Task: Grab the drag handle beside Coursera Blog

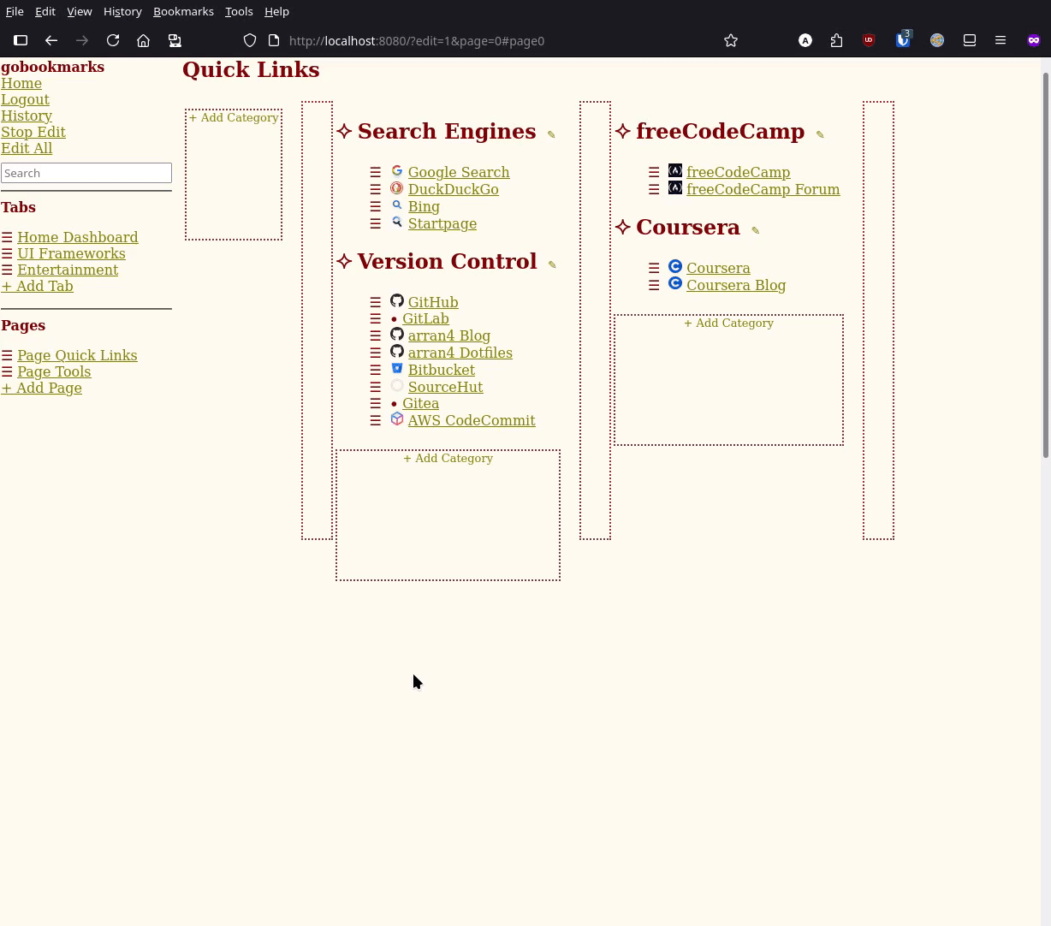Action: coord(654,285)
